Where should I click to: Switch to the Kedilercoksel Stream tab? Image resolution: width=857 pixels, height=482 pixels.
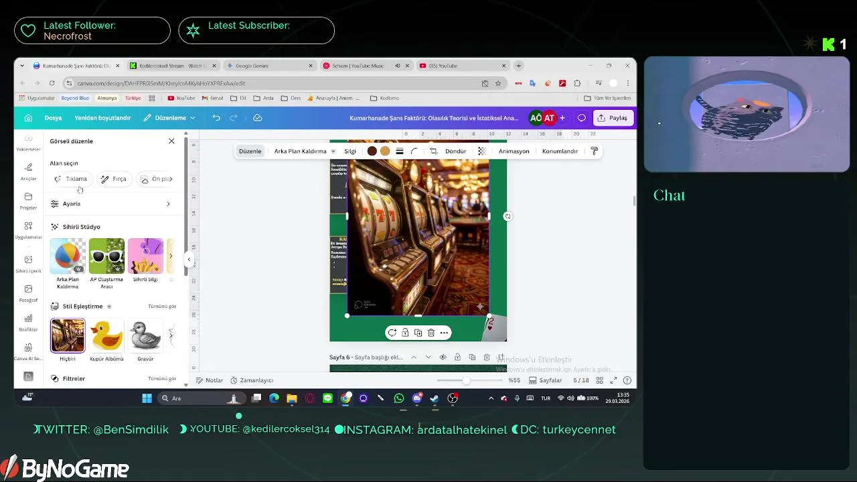(173, 66)
